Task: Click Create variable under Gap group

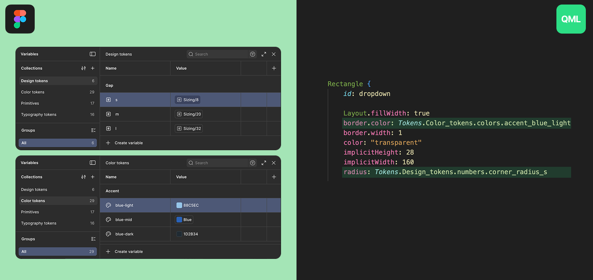Action: point(129,143)
